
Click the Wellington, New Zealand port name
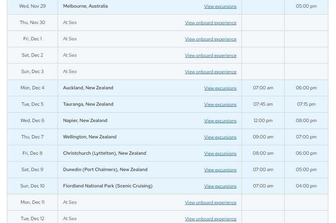(90, 137)
